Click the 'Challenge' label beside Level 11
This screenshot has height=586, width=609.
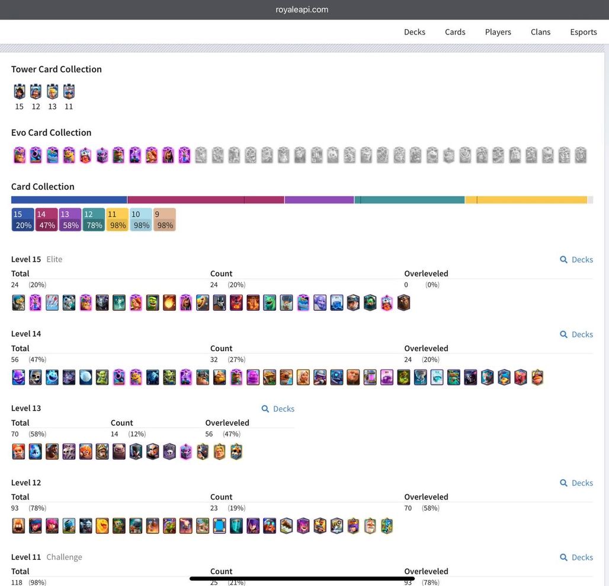click(65, 557)
